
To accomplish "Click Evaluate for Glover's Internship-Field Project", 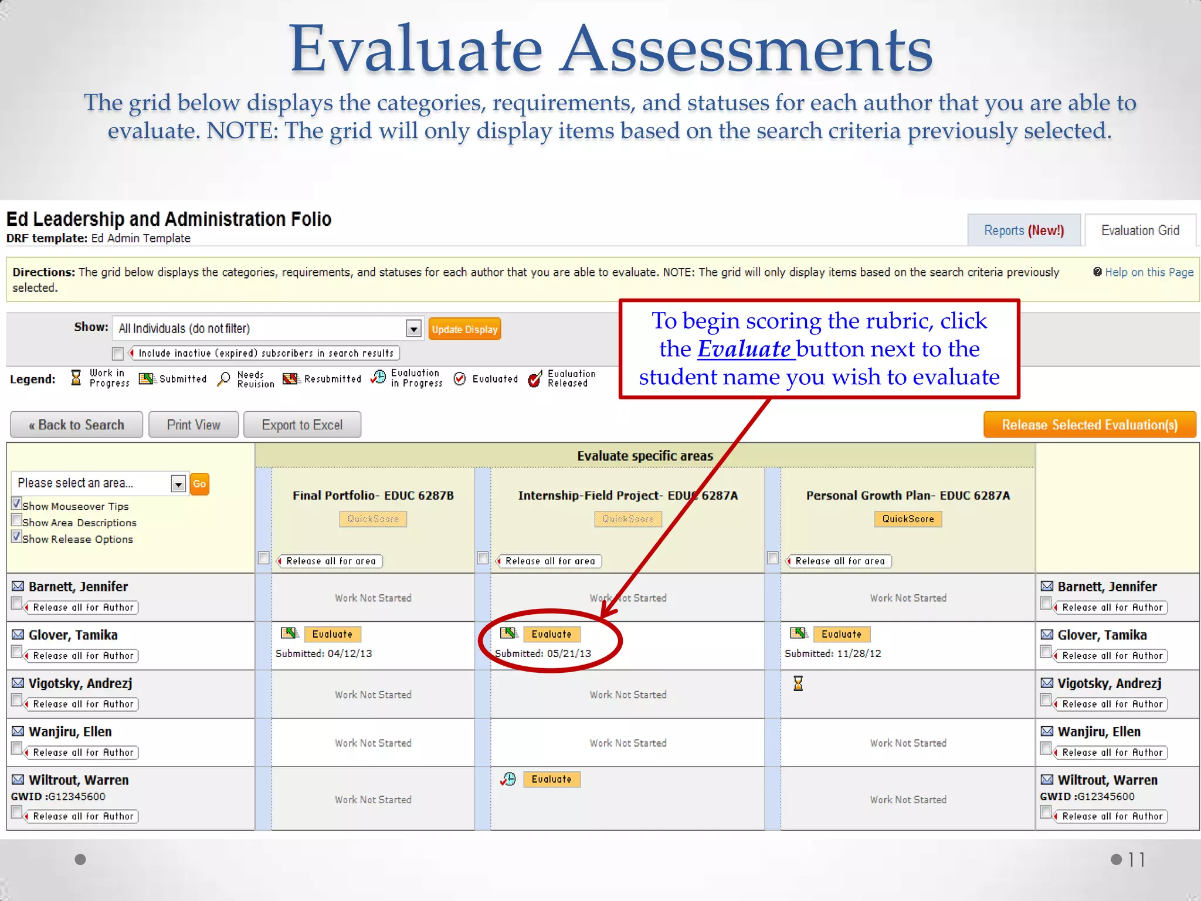I will [551, 634].
